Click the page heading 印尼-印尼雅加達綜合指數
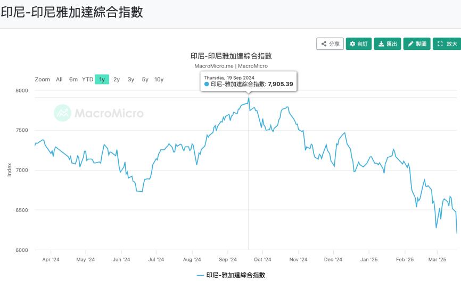 [72, 12]
